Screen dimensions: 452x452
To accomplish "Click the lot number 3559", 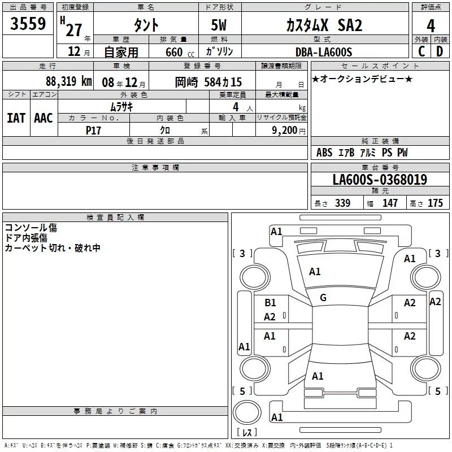I will (28, 24).
